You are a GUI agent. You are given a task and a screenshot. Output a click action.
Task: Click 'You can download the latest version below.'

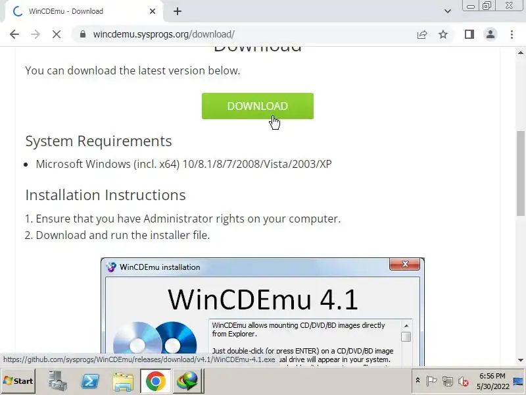point(133,70)
